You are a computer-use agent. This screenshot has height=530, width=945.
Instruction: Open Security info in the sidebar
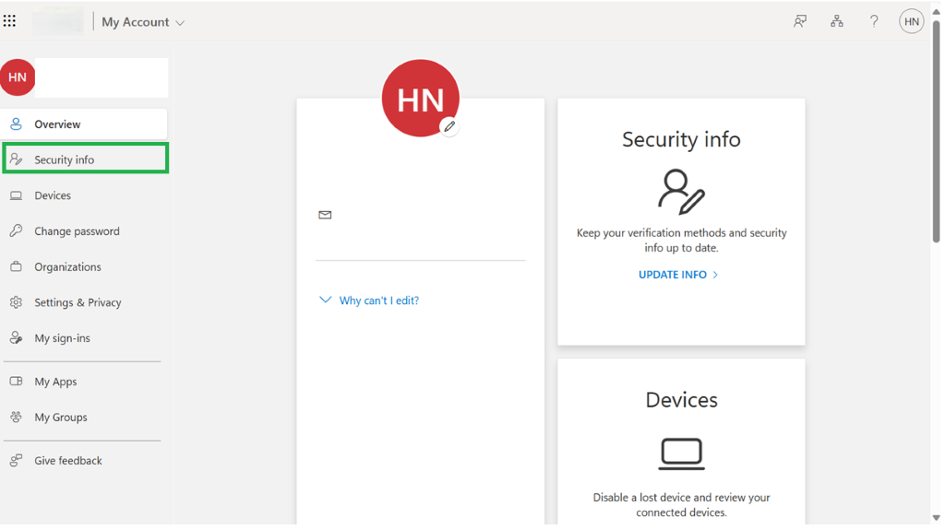pyautogui.click(x=85, y=159)
